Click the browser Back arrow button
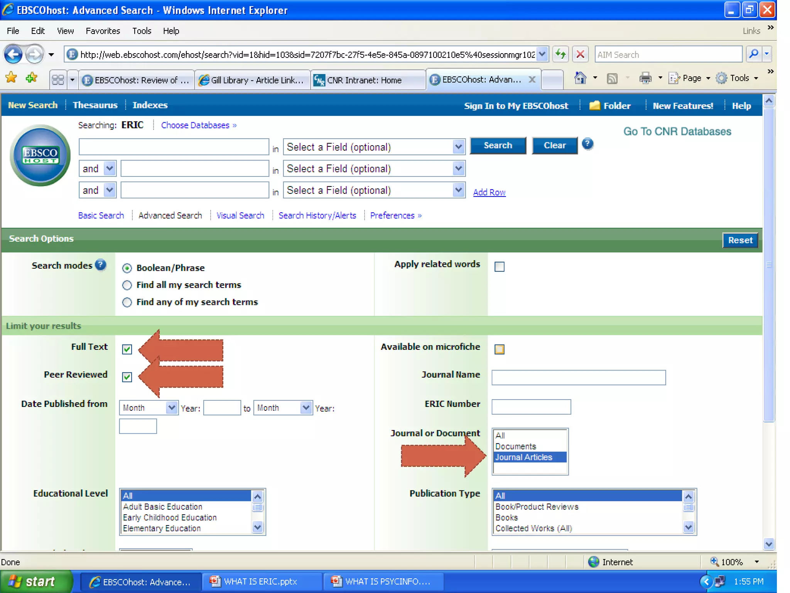Image resolution: width=790 pixels, height=593 pixels. click(13, 54)
